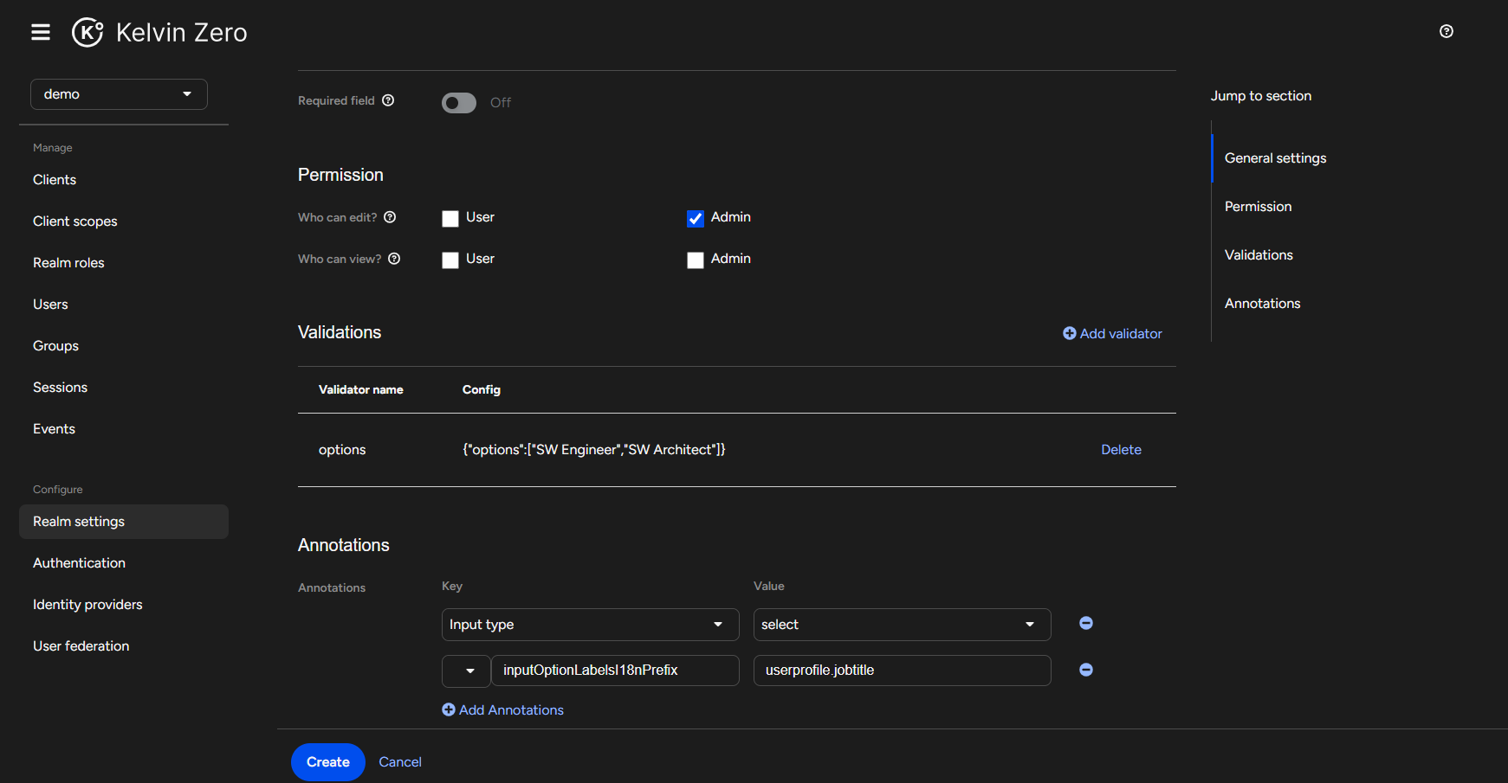Click the Add validator plus icon
1508x783 pixels.
coord(1071,333)
